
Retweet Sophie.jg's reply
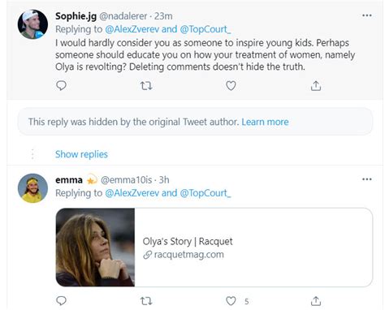146,86
